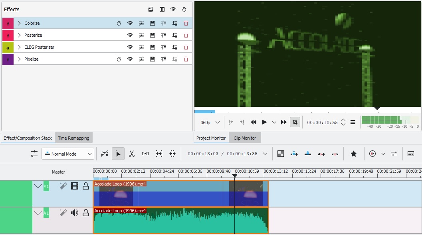Mute the A1 audio track
The width and height of the screenshot is (422, 235).
point(75,213)
